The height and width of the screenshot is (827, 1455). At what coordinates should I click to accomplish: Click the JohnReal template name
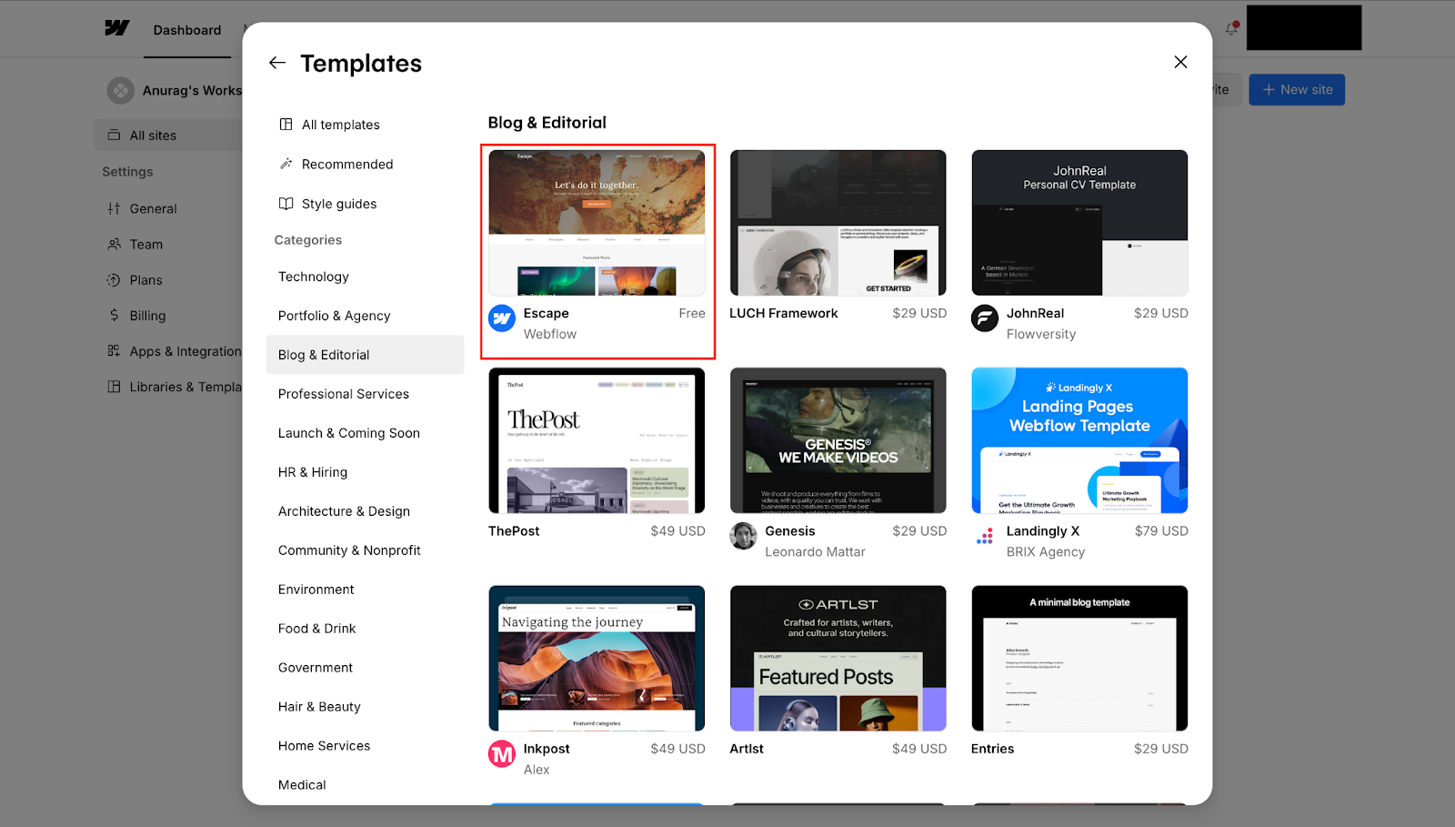(x=1035, y=313)
